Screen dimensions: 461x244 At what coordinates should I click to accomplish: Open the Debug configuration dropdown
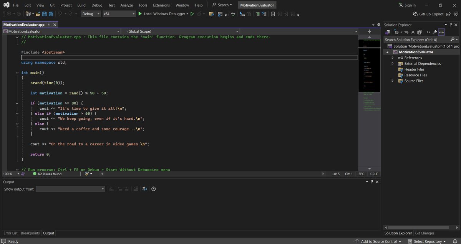coord(91,14)
